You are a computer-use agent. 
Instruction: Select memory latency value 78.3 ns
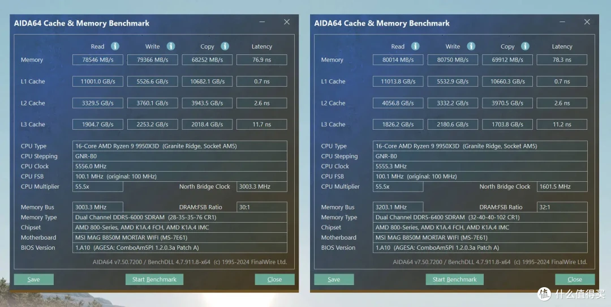(x=562, y=59)
